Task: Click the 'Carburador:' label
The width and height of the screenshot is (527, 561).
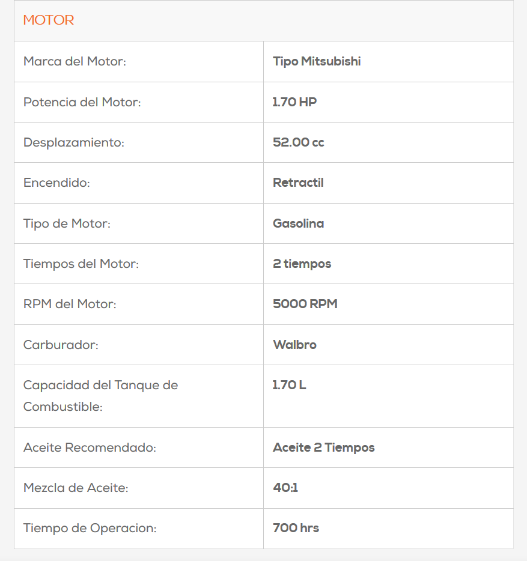Action: tap(61, 345)
